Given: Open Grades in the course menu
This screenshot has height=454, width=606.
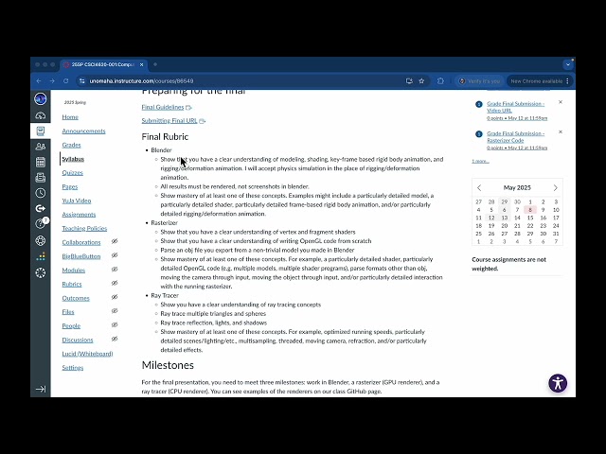Looking at the screenshot, I should (71, 145).
